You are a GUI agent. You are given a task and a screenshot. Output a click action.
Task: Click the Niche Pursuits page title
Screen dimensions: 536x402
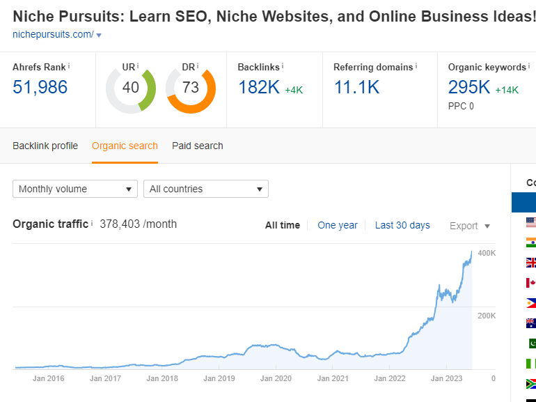(274, 17)
